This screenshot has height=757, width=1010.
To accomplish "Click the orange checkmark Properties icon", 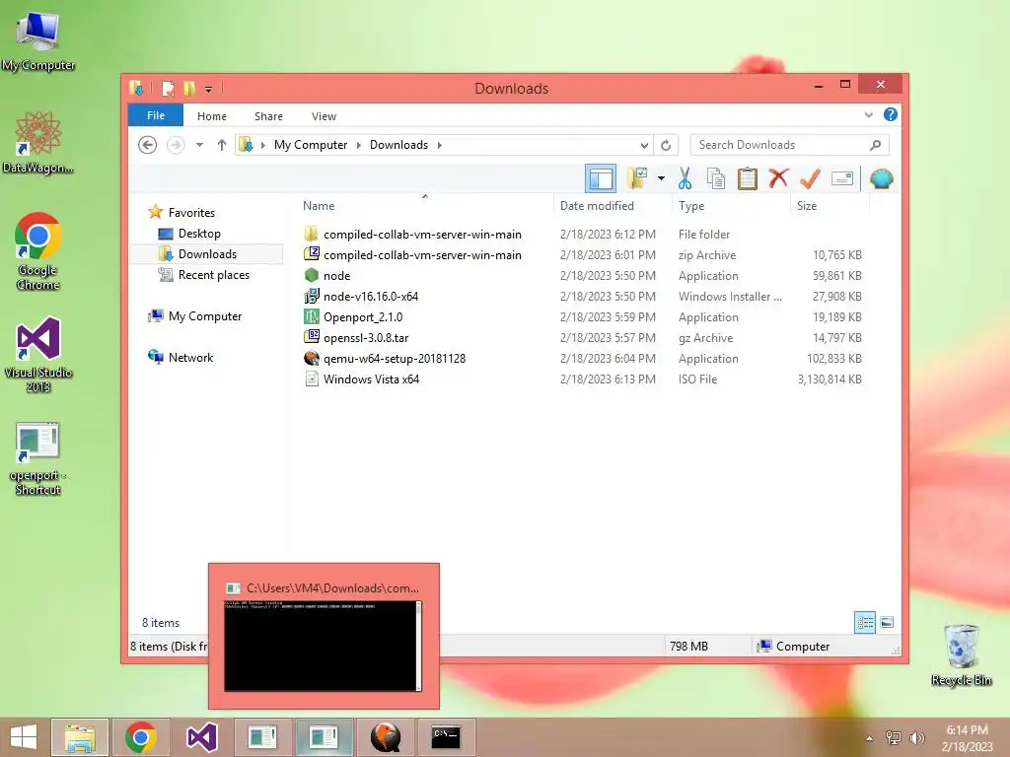I will pos(810,178).
